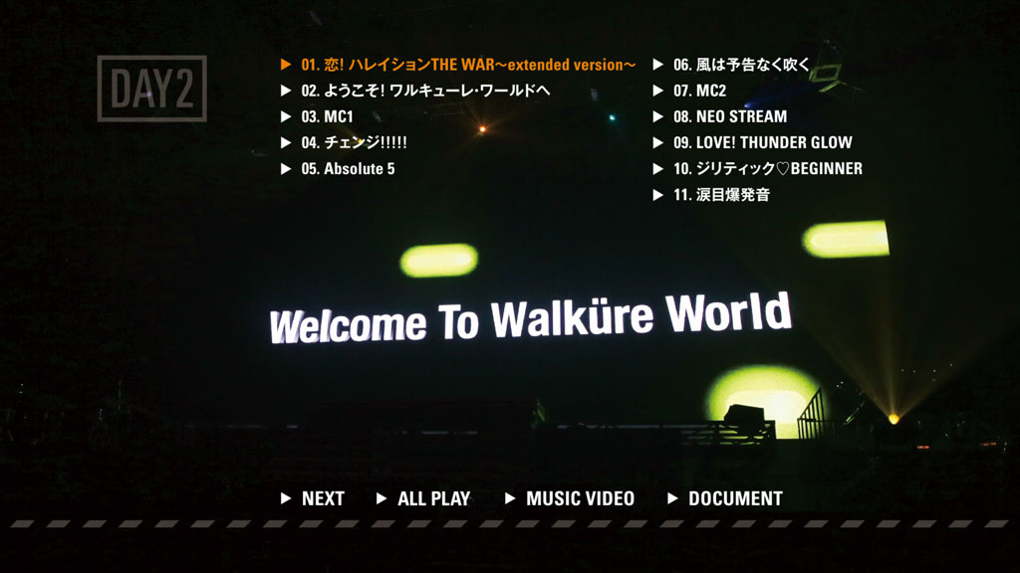
Task: Click the triangle arrow next to NEXT
Action: (x=286, y=498)
